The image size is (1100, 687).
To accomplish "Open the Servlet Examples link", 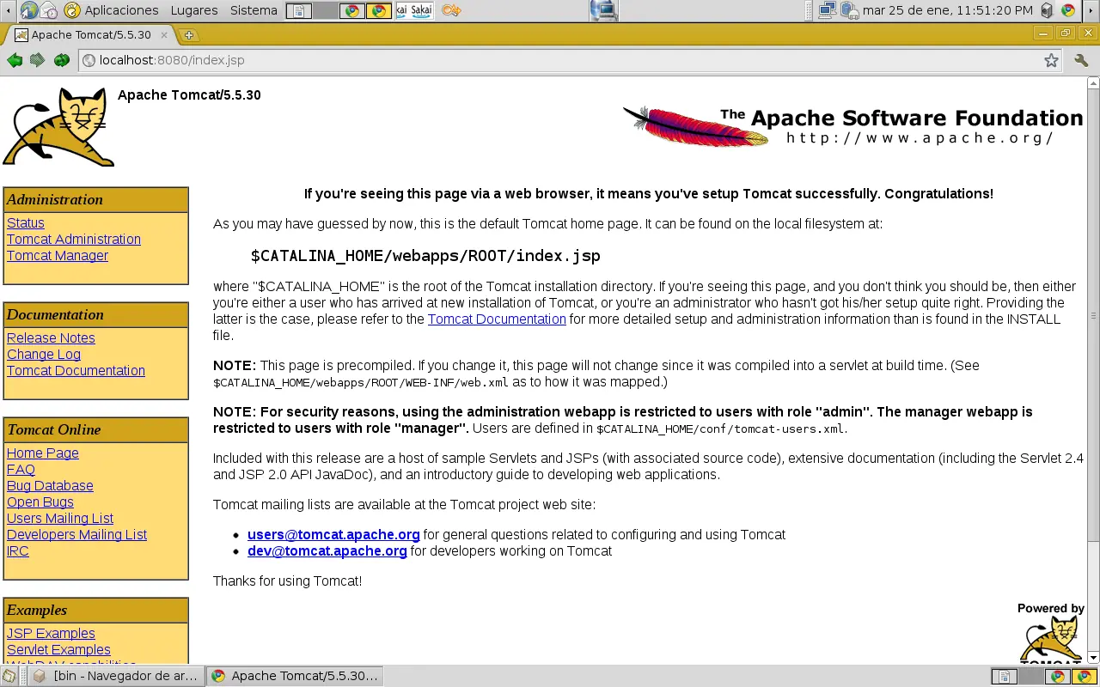I will (x=58, y=649).
